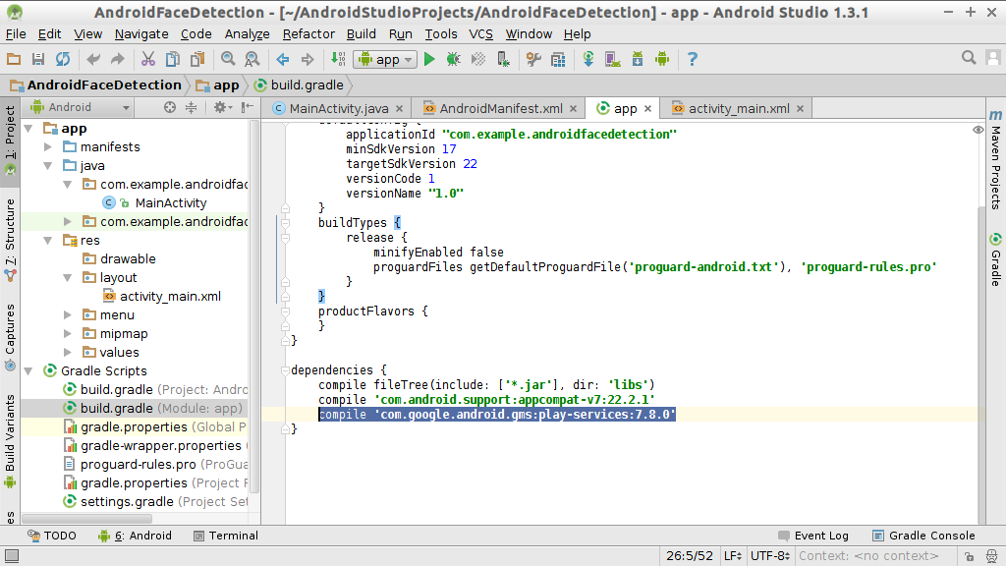1006x566 pixels.
Task: Open the AVD Manager icon
Action: [x=613, y=60]
